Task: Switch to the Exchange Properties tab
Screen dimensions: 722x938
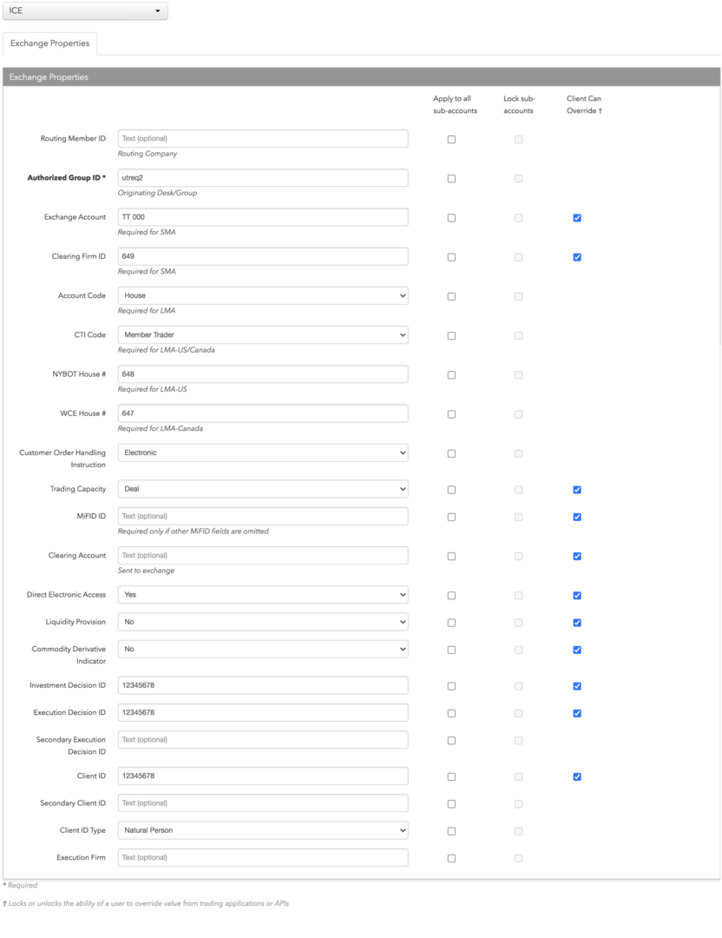Action: (49, 43)
